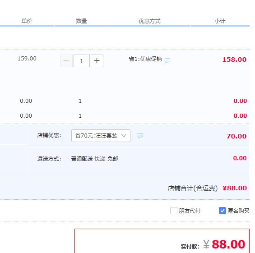Uncheck the 匿名购买 checkbox
This screenshot has height=253, width=255.
click(223, 211)
